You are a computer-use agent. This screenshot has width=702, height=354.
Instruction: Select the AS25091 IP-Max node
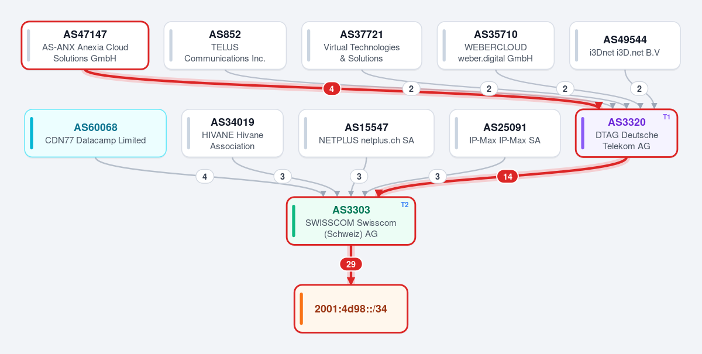click(505, 133)
